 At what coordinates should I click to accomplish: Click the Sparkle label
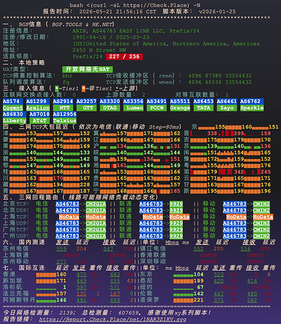(252, 108)
